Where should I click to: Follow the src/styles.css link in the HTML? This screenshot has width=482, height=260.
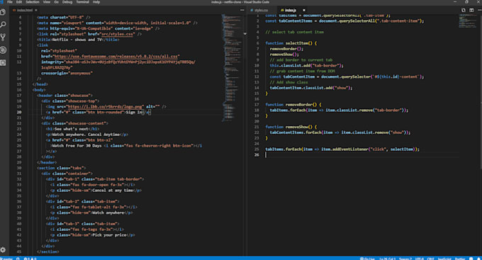[x=118, y=34]
